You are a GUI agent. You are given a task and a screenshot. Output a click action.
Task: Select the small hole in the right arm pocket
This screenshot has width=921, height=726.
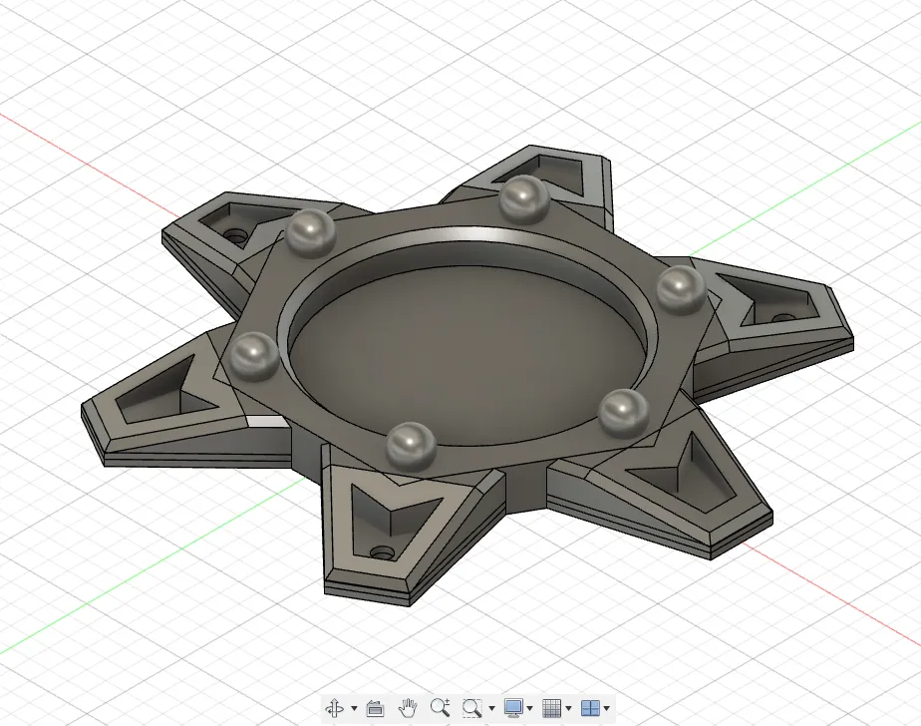(783, 318)
